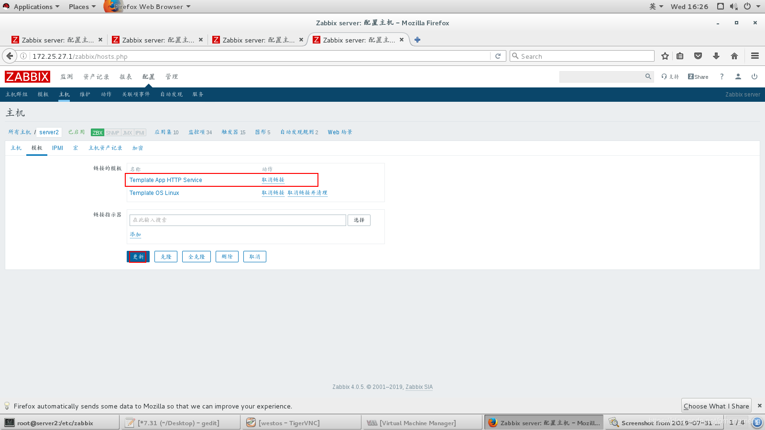Open a new browser tab with plus
765x430 pixels.
coord(417,40)
